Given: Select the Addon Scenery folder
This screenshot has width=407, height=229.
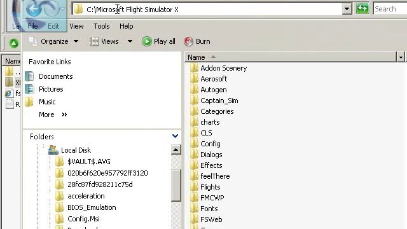Looking at the screenshot, I should [223, 68].
